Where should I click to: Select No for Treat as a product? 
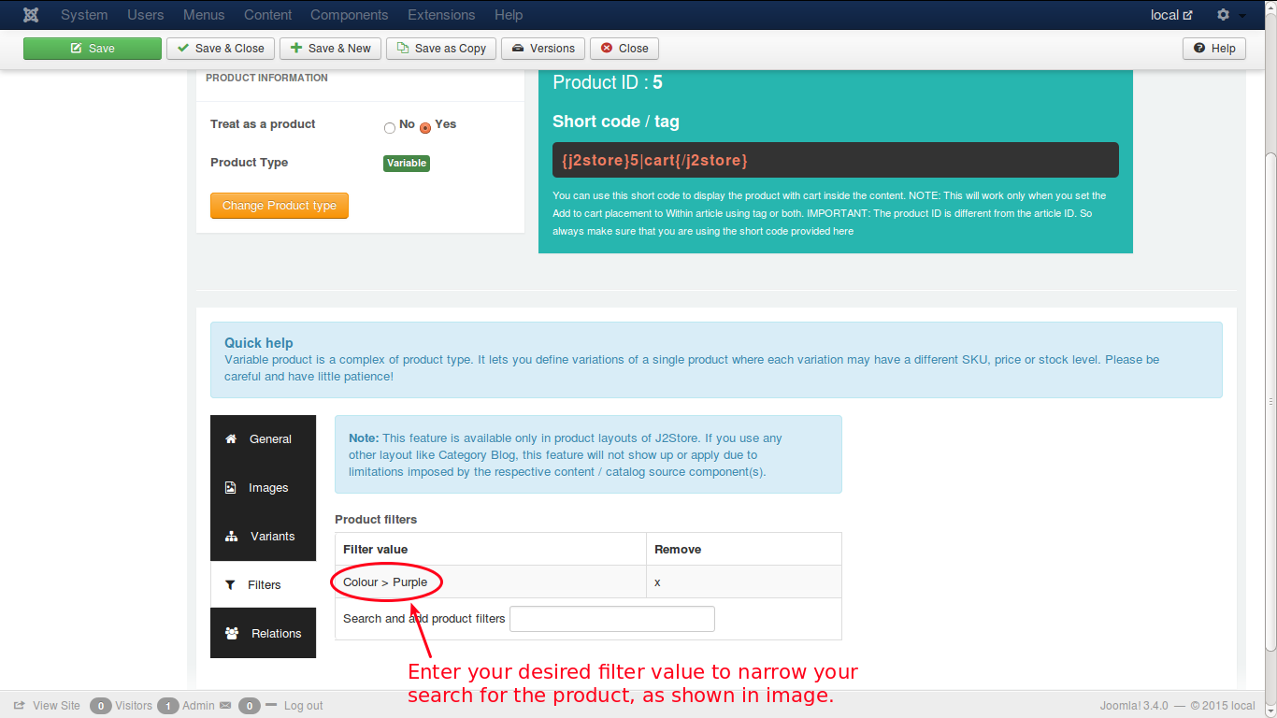(x=390, y=128)
